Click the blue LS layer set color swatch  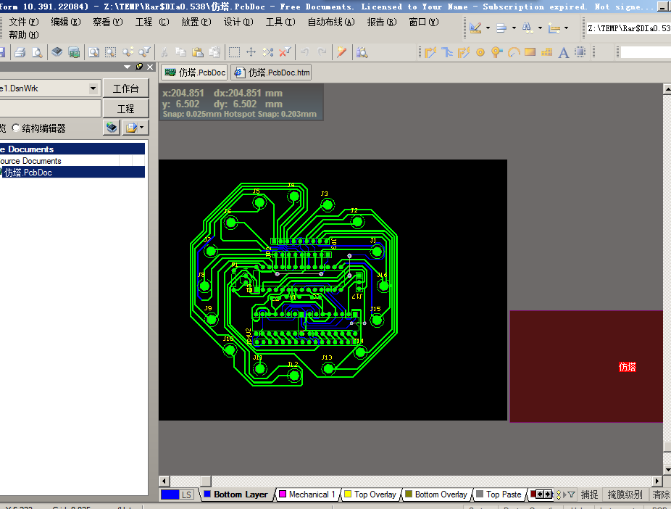tap(170, 494)
